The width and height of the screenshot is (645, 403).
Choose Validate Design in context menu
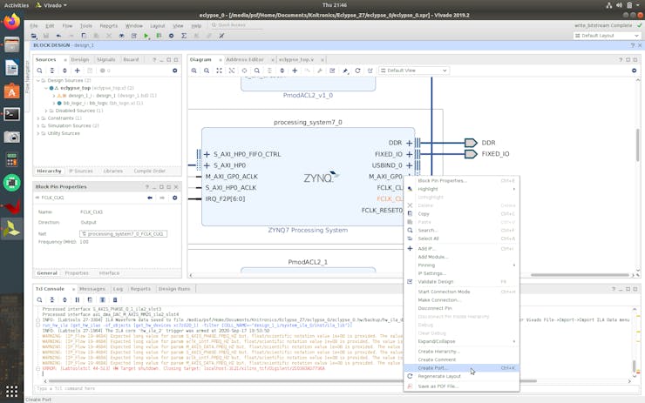(436, 281)
